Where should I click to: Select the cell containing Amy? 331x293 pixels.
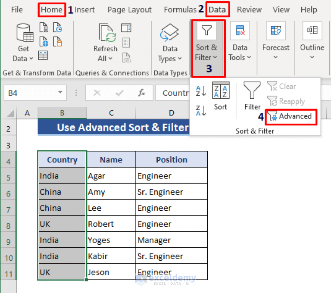coord(111,192)
